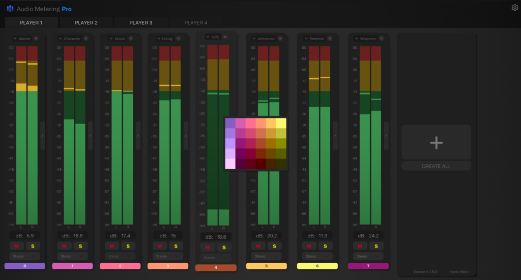Click the CREATE ALL button
Viewport: 521px width, 280px height.
pos(436,166)
